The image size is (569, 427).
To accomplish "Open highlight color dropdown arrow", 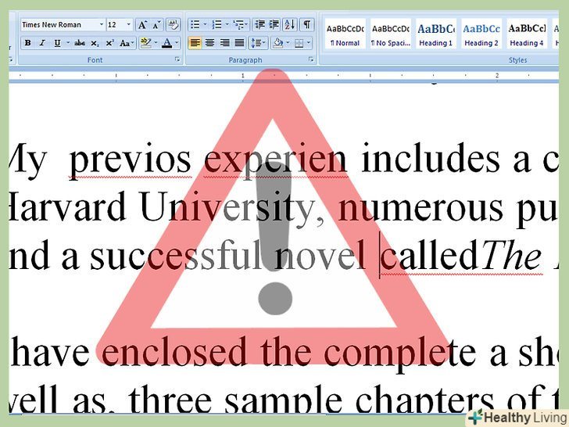I will pyautogui.click(x=156, y=43).
